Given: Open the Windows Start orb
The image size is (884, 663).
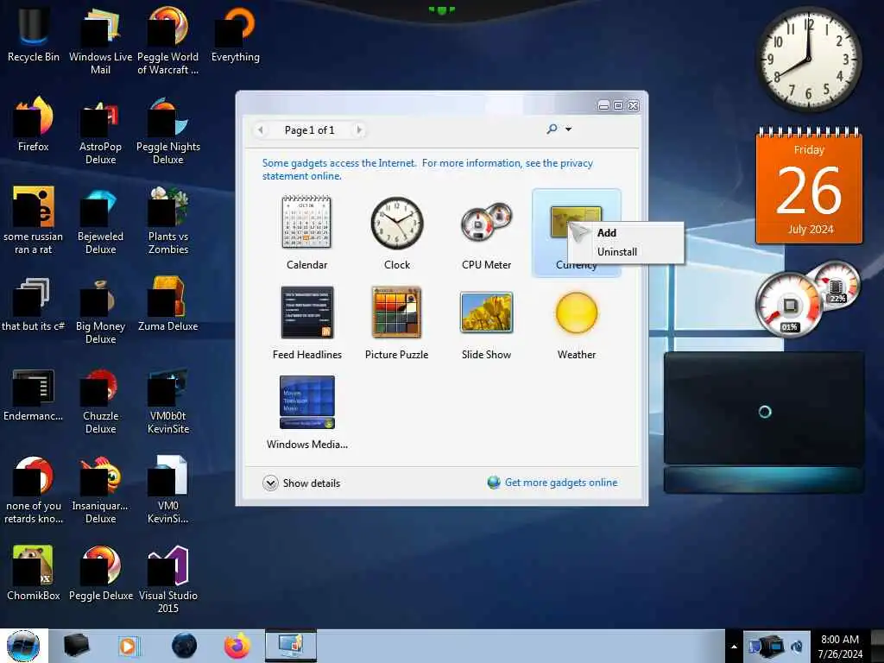Looking at the screenshot, I should point(23,646).
